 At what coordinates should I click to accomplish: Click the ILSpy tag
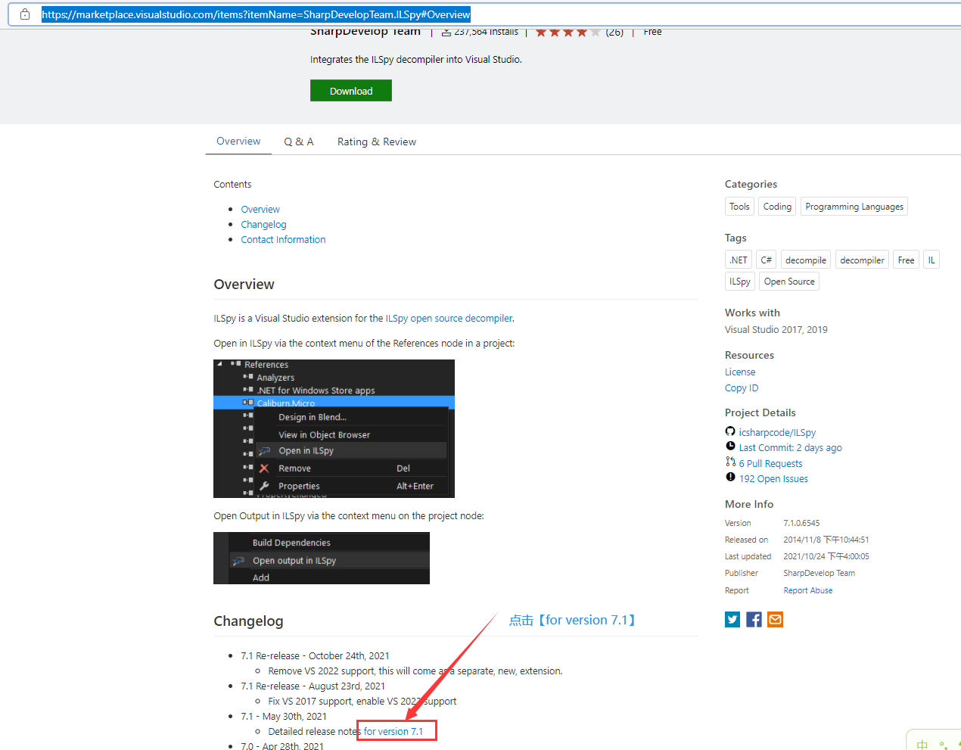[x=740, y=282]
